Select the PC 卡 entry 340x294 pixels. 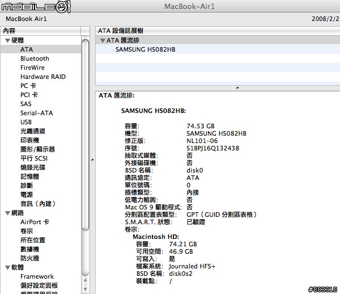click(28, 86)
